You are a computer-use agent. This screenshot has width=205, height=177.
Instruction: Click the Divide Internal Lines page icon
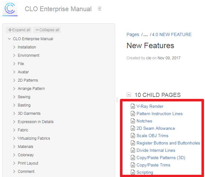tap(133, 150)
